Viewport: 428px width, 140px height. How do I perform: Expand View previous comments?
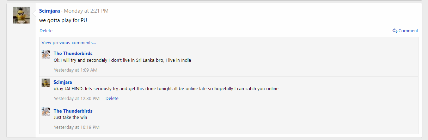[x=69, y=42]
